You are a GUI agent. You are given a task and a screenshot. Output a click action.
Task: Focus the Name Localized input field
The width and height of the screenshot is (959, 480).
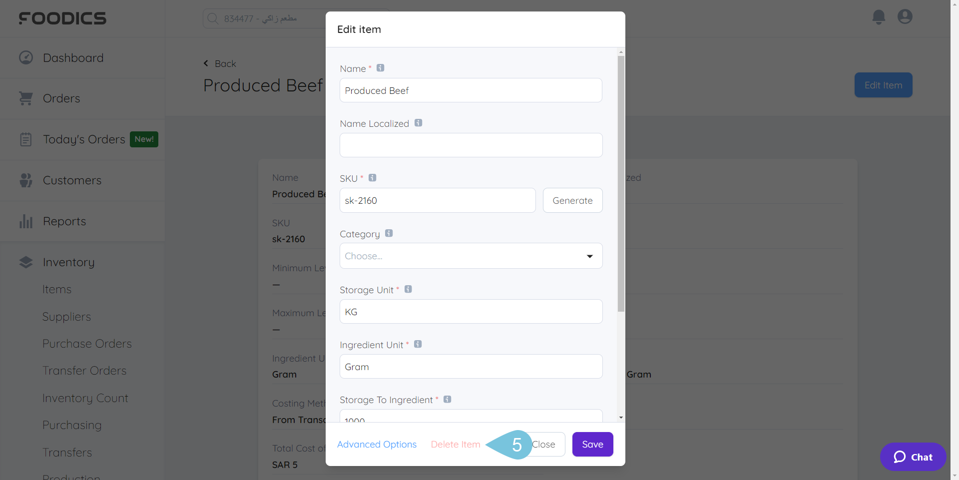(x=471, y=145)
